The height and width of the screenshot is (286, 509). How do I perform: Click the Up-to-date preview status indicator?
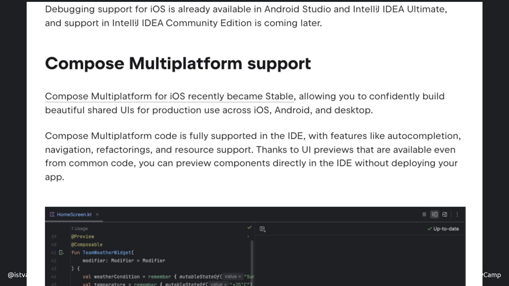tap(443, 229)
